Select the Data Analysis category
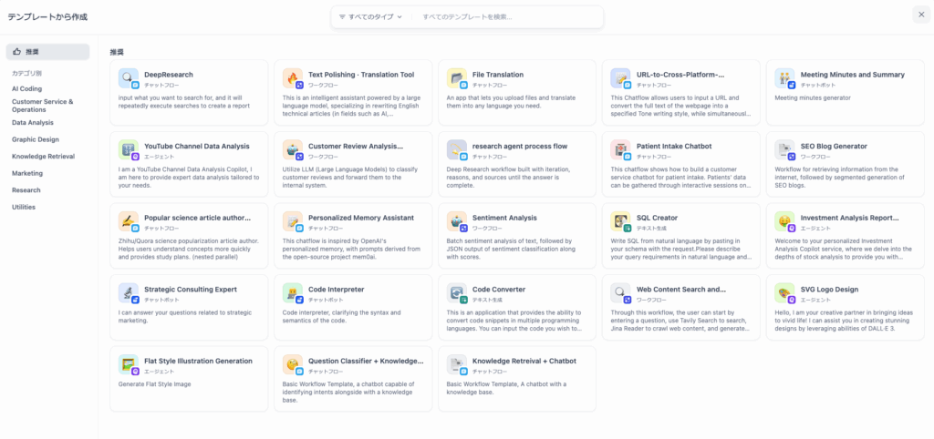The height and width of the screenshot is (439, 934). click(33, 122)
